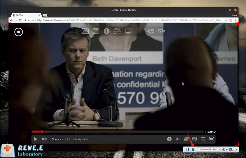Viewport: 246px width, 158px height.
Task: Open the Chrome three-dot menu
Action: [x=236, y=20]
